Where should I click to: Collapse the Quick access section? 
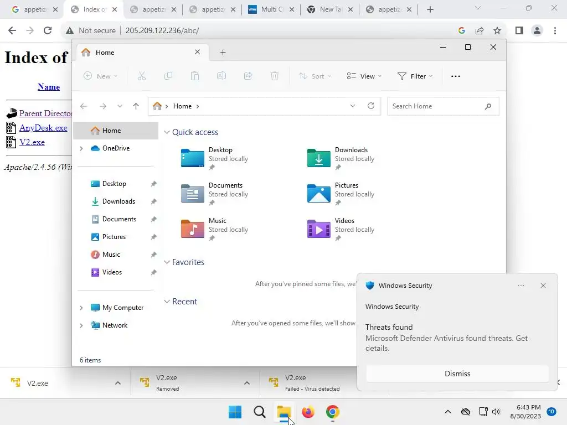(x=167, y=132)
